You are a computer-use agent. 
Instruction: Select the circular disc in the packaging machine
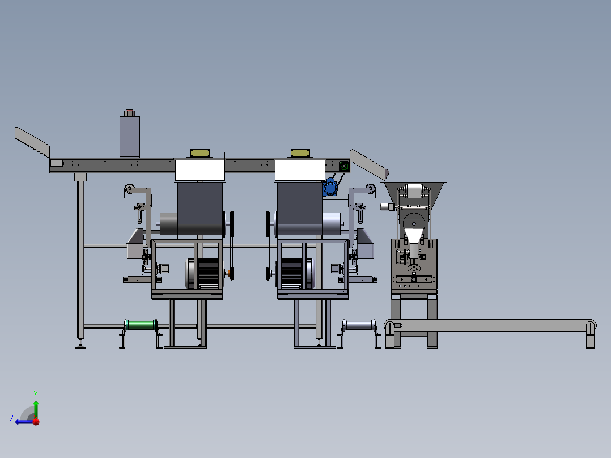point(414,222)
